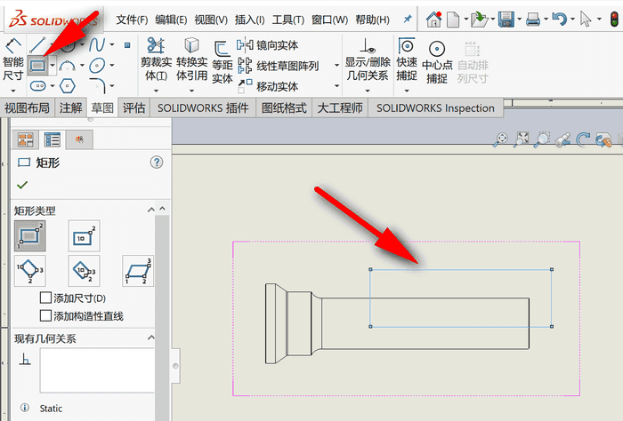Pin the menu bar with pushpin
This screenshot has height=421, width=623.
click(x=408, y=19)
